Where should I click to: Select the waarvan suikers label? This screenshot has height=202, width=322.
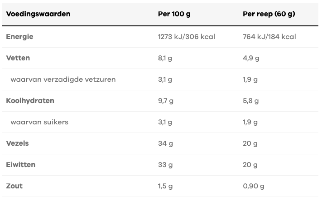(x=39, y=122)
